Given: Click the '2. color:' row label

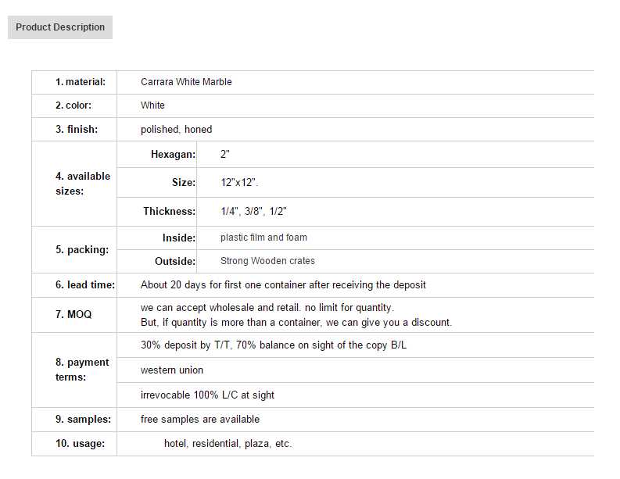Looking at the screenshot, I should [x=73, y=105].
